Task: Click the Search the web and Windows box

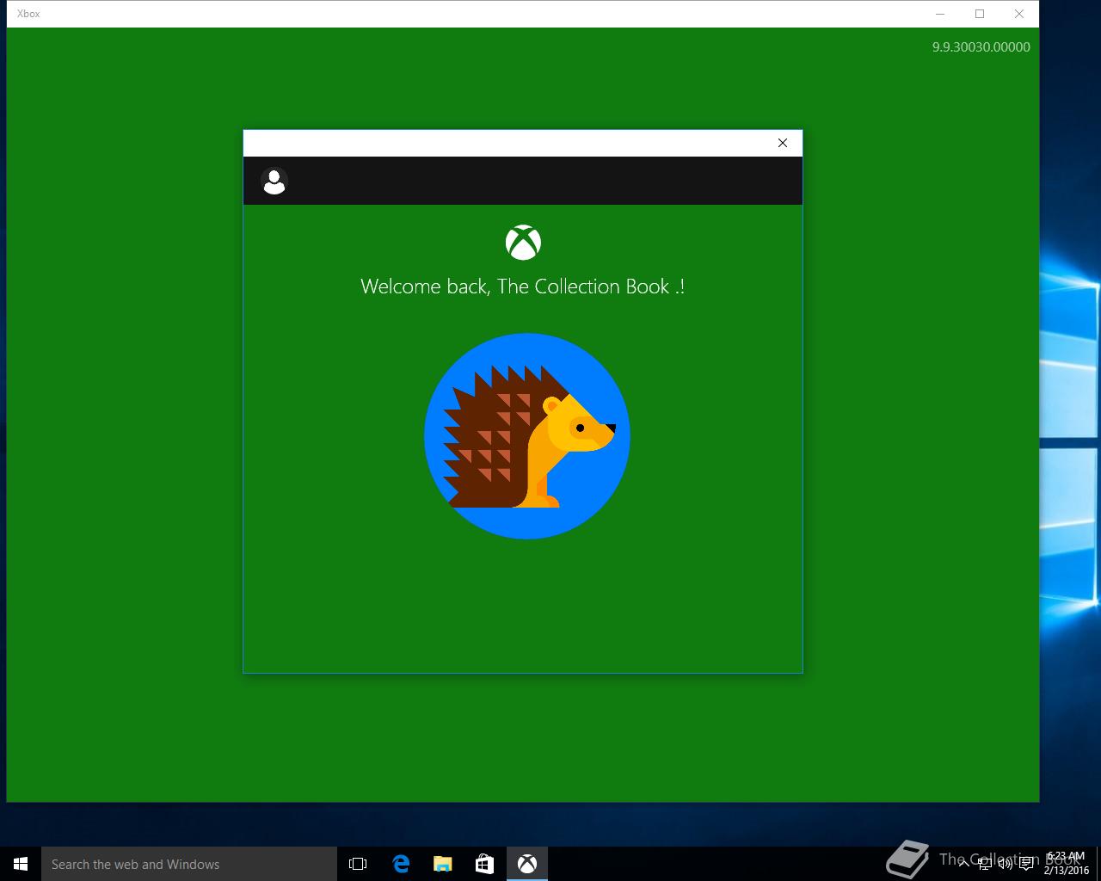Action: [189, 864]
